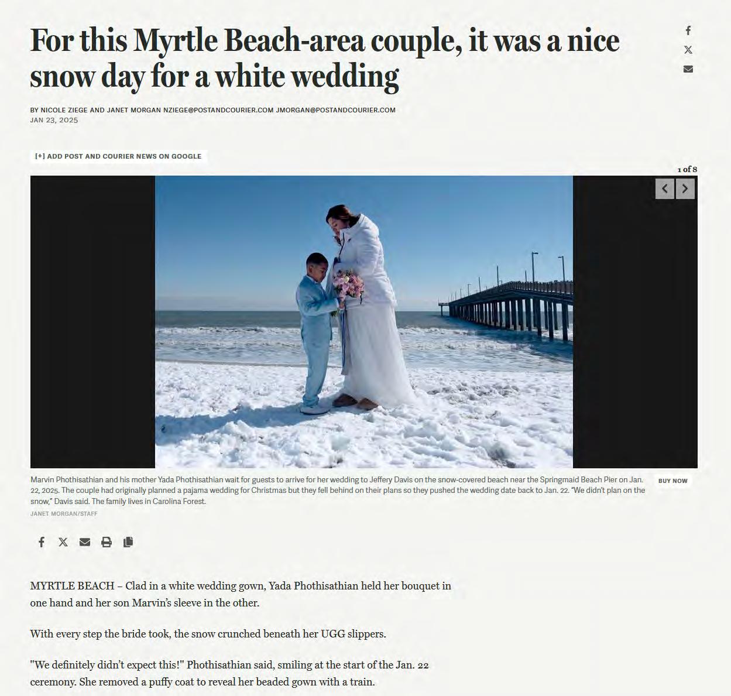The width and height of the screenshot is (731, 696).
Task: Click the Jan 23, 2025 publish date
Action: click(x=54, y=121)
